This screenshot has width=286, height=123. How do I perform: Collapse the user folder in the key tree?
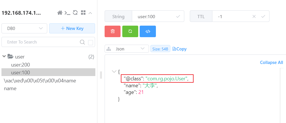(4, 57)
